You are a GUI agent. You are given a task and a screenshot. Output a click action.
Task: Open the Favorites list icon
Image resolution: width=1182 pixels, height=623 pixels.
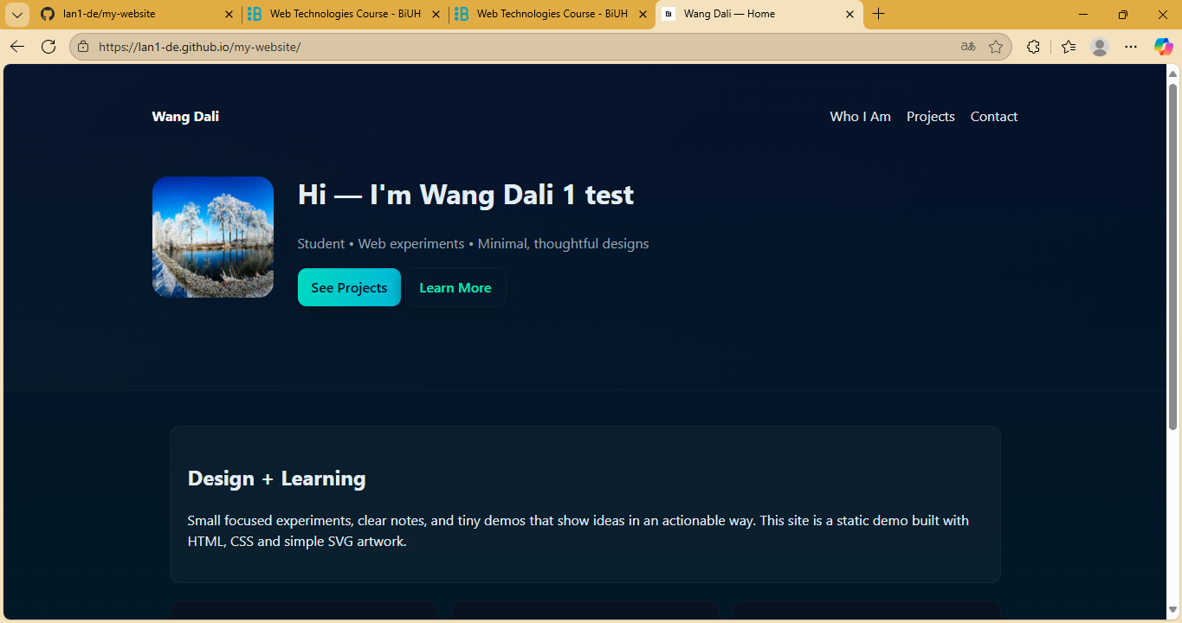1069,47
